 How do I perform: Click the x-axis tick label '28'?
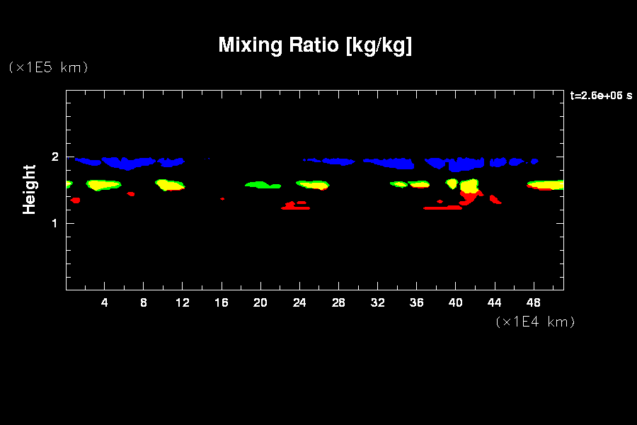339,302
